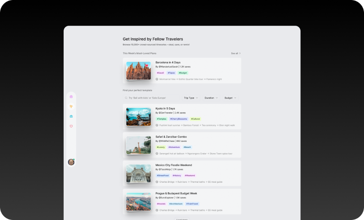Select the orange explore icon in sidebar
This screenshot has width=364, height=220.
(x=71, y=107)
